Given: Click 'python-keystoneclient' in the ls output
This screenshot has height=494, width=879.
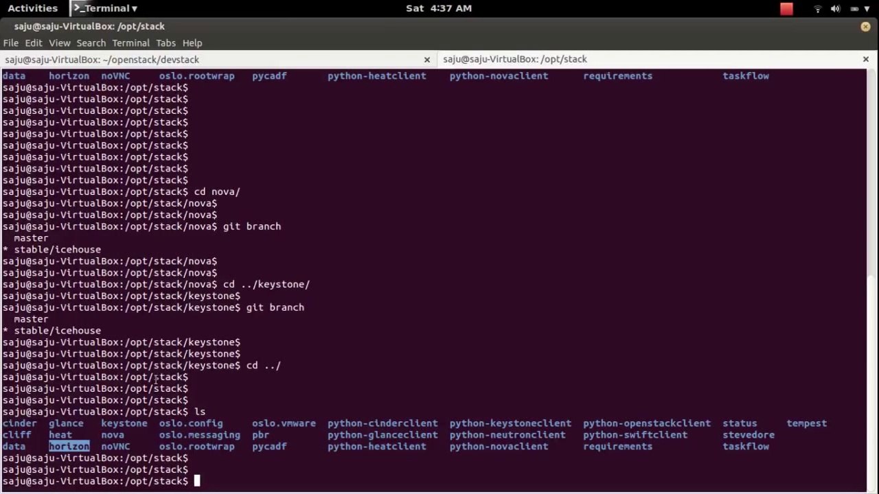Looking at the screenshot, I should (x=510, y=423).
